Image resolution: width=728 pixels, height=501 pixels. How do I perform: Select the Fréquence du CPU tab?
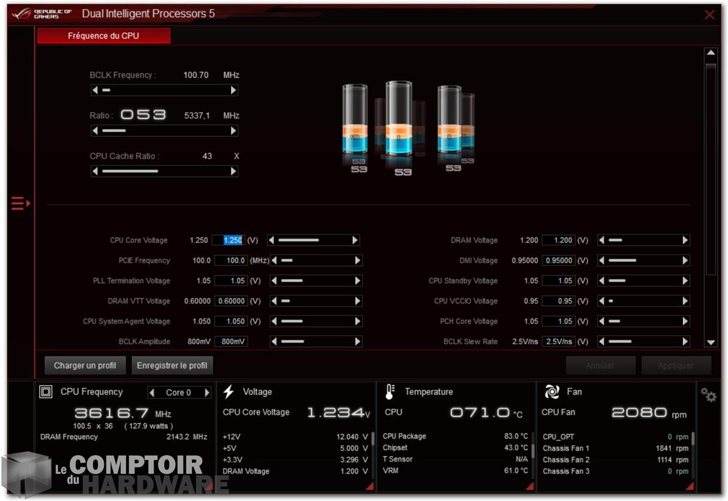coord(103,36)
